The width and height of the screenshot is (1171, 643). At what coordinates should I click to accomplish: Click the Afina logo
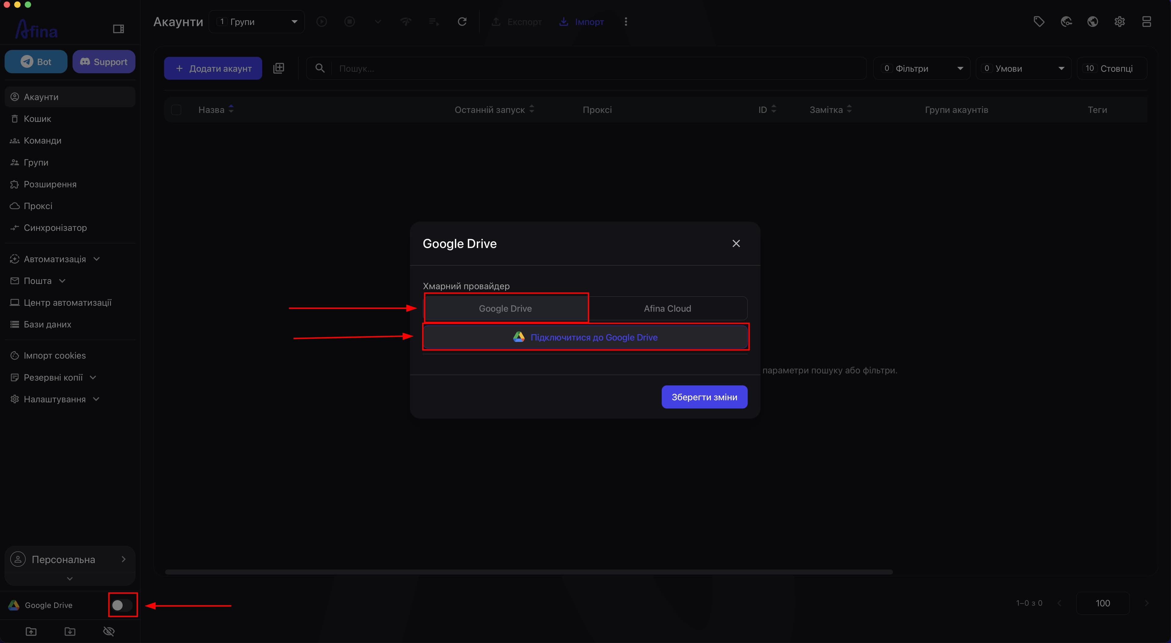(36, 30)
